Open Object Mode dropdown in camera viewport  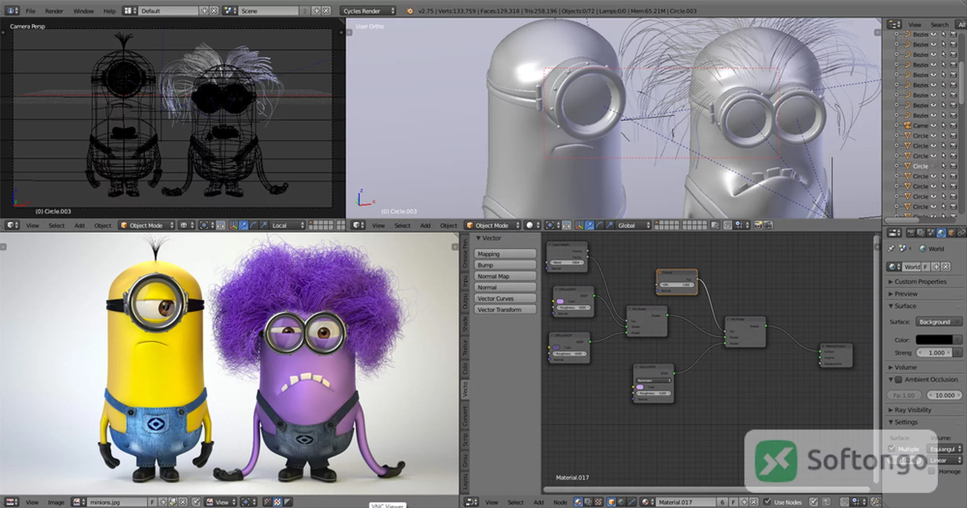pyautogui.click(x=147, y=225)
